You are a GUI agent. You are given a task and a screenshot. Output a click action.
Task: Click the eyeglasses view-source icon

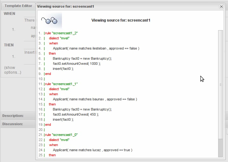pyautogui.click(x=51, y=21)
